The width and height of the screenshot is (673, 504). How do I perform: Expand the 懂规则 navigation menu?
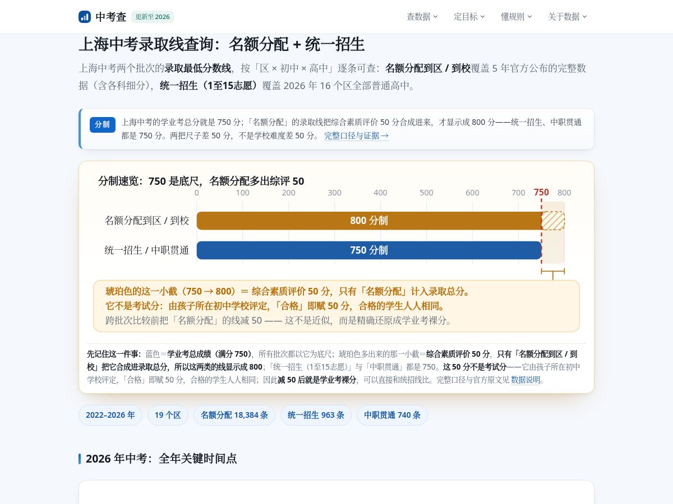coord(517,17)
